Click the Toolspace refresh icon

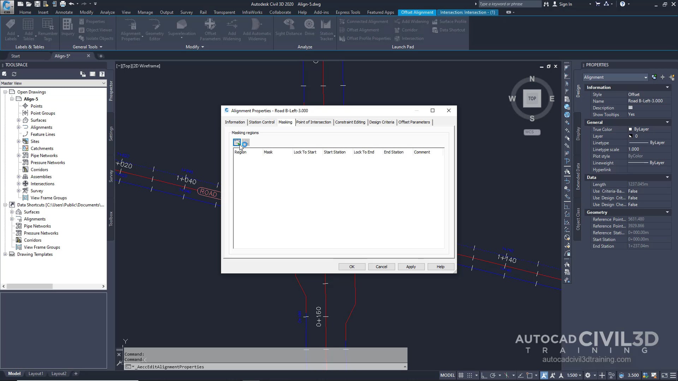click(14, 74)
